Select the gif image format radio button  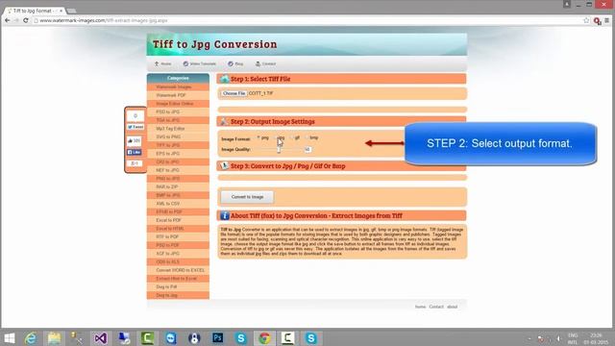(291, 137)
